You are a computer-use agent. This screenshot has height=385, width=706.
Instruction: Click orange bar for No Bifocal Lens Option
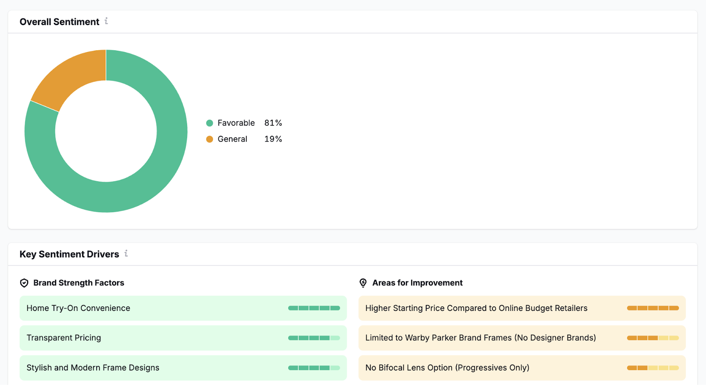(653, 368)
